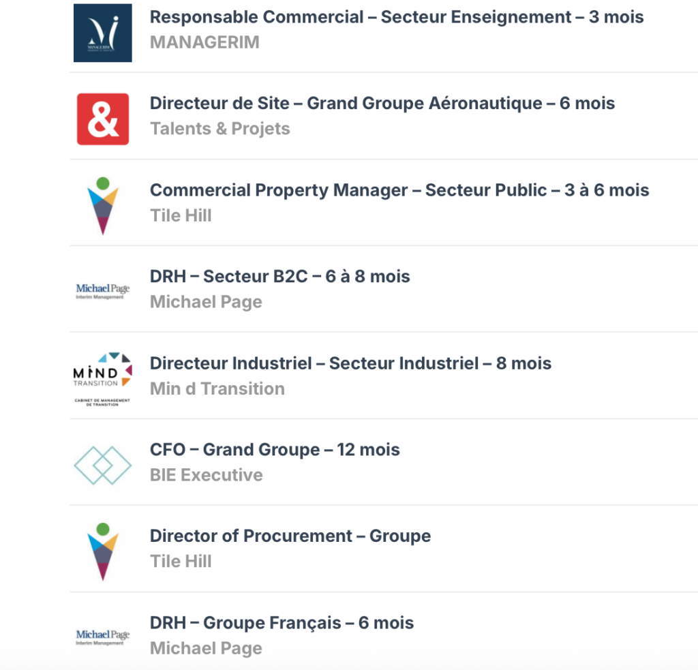The image size is (698, 670).
Task: View the Directeur Industriel 8 mois listing
Action: pyautogui.click(x=350, y=363)
